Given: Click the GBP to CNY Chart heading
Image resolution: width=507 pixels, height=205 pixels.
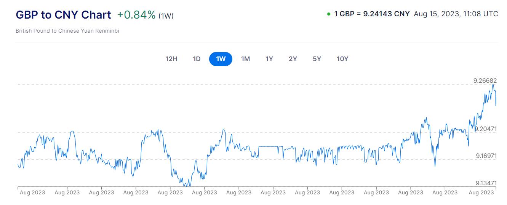Looking at the screenshot, I should 63,15.
